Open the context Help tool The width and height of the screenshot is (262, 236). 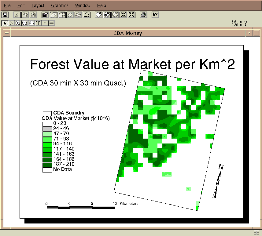155,15
